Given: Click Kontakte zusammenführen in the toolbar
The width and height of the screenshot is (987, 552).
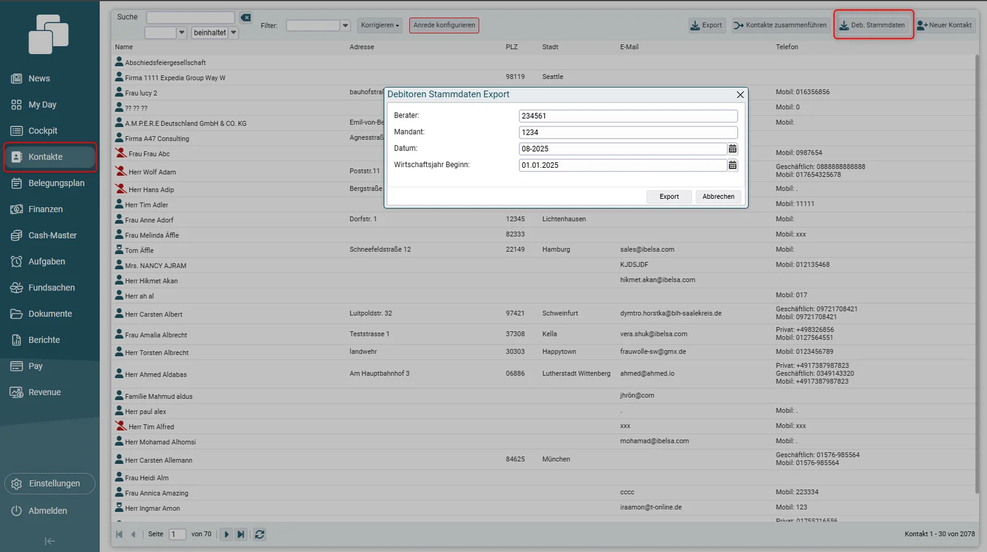Looking at the screenshot, I should point(780,25).
